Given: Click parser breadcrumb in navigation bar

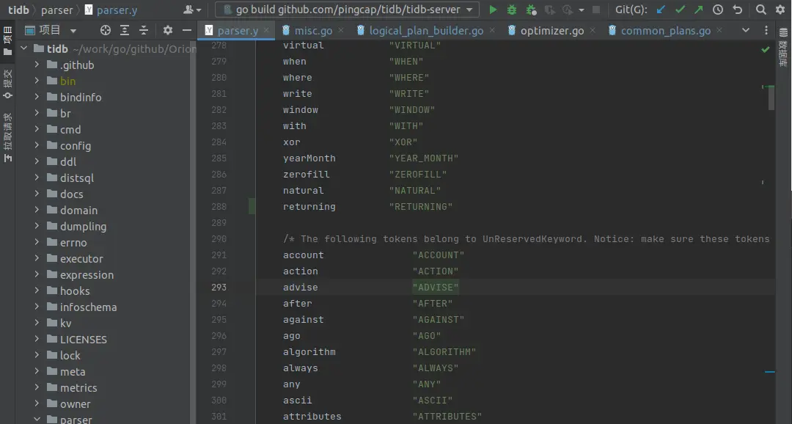Looking at the screenshot, I should (56, 10).
